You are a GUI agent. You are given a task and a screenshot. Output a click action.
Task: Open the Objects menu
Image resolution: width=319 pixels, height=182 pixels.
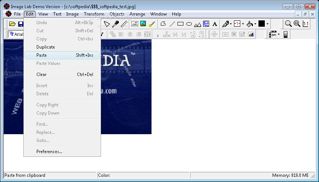point(117,14)
